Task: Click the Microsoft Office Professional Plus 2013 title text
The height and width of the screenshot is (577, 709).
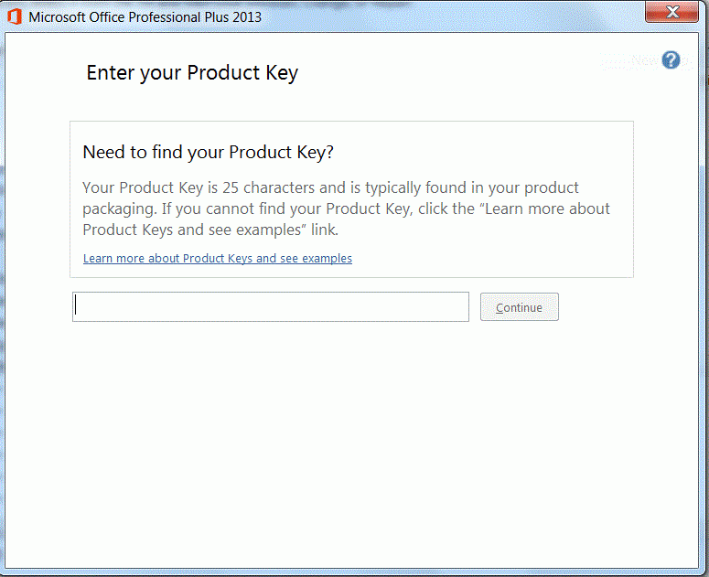Action: tap(145, 17)
